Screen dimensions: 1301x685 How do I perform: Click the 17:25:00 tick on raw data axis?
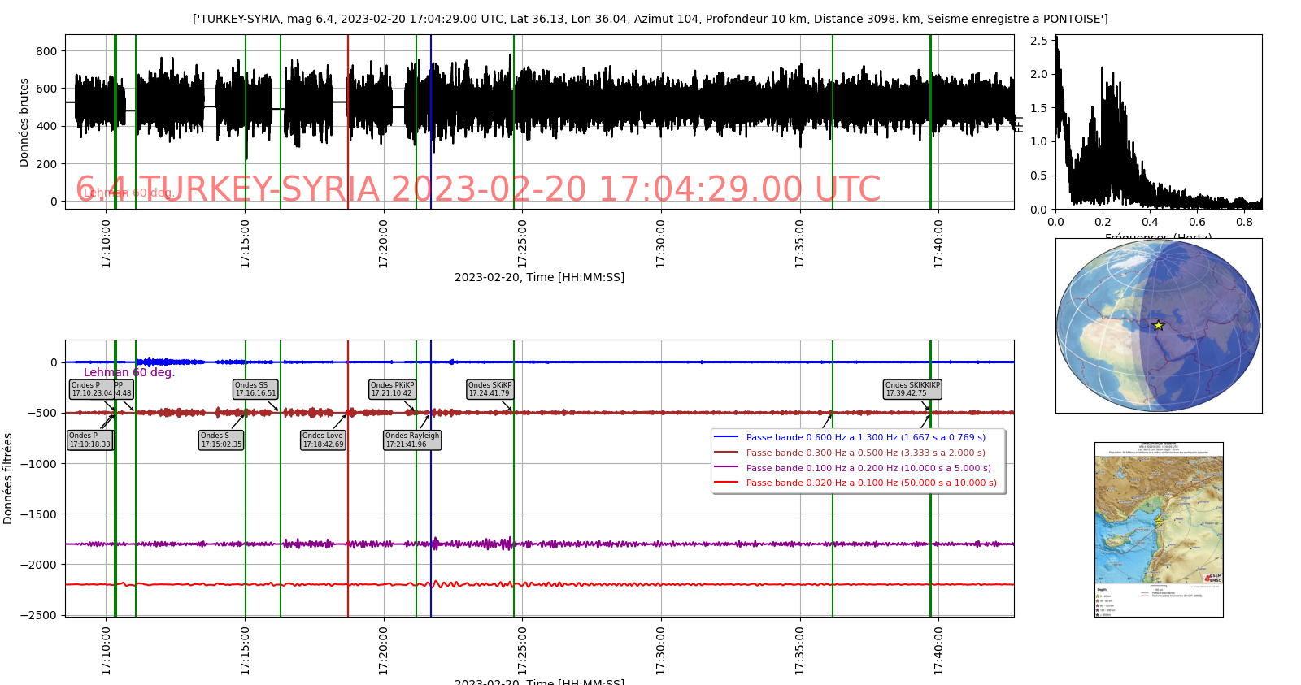[x=522, y=243]
